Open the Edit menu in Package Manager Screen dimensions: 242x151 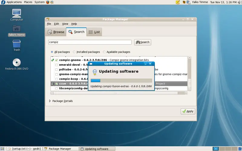pyautogui.click(x=57, y=24)
